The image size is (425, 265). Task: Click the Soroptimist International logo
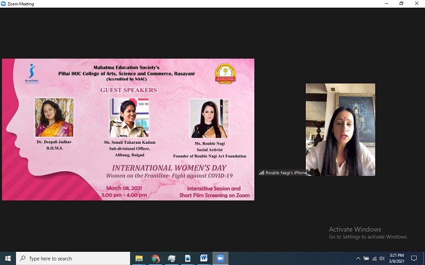coord(31,74)
